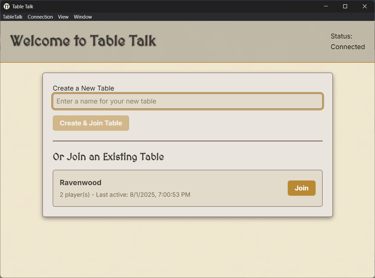Viewport: 375px width, 278px height.
Task: Click the "Connected" status value
Action: pos(347,47)
